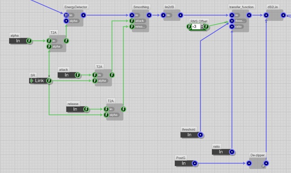291x173 pixels.
Task: Click output port of T2A beside attack
Action: pyautogui.click(x=112, y=75)
